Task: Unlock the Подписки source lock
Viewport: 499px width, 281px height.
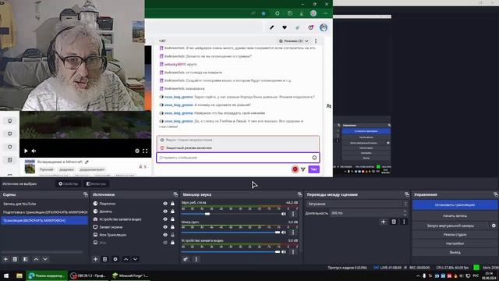Action: 172,204
